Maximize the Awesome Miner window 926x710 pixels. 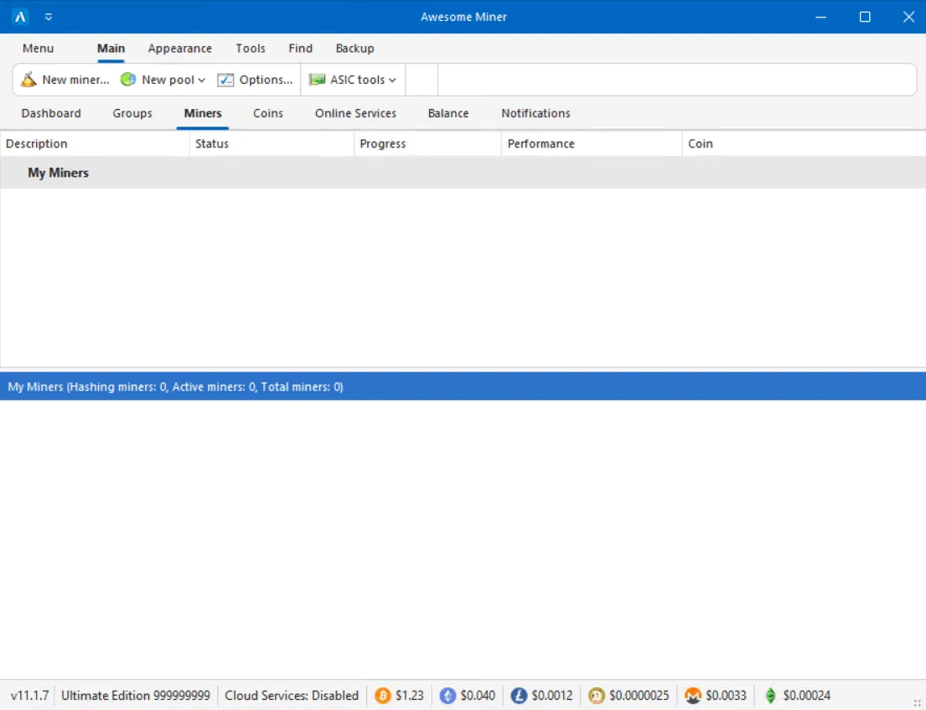[x=865, y=17]
